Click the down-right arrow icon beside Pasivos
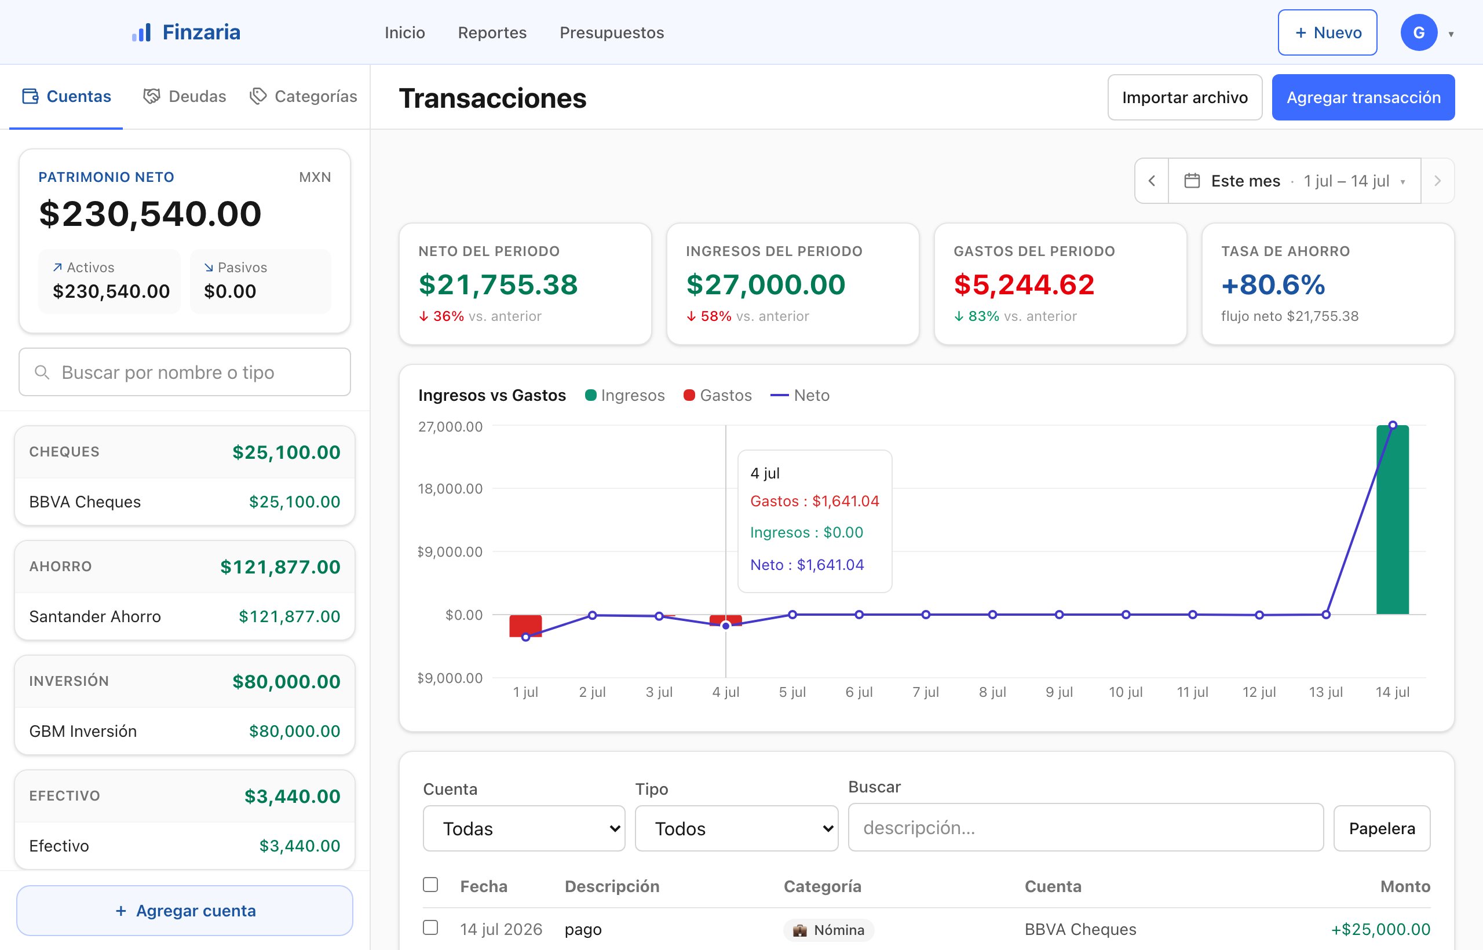Viewport: 1483px width, 950px height. 209,267
